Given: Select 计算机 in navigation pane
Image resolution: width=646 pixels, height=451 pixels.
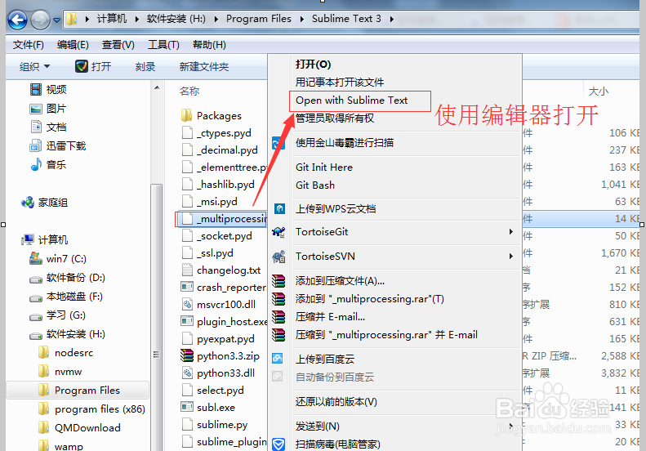Looking at the screenshot, I should 44,239.
